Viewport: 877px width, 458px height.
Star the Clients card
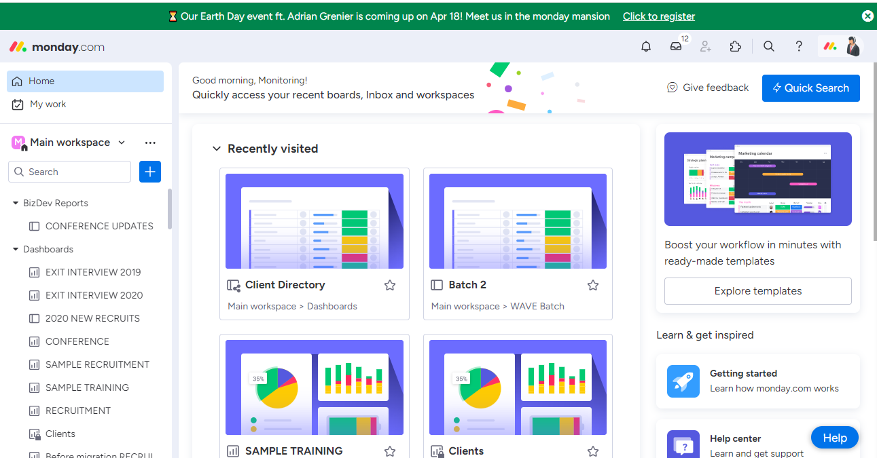tap(593, 451)
